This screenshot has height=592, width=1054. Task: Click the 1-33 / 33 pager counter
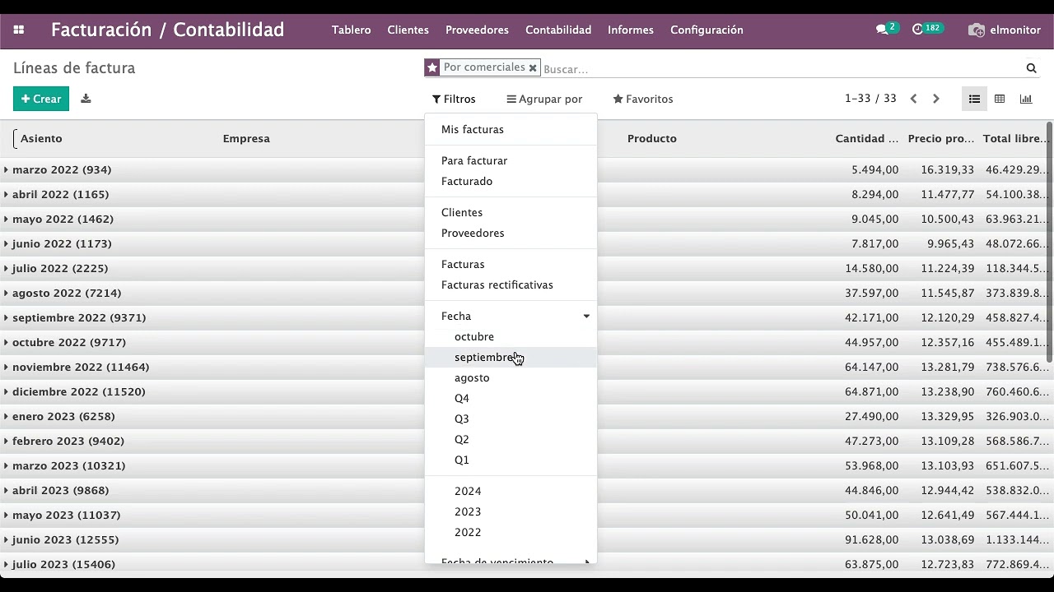coord(870,99)
